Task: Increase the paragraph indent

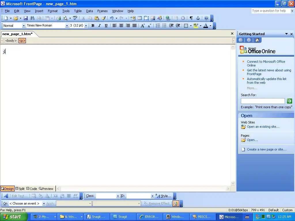Action: pos(178,26)
